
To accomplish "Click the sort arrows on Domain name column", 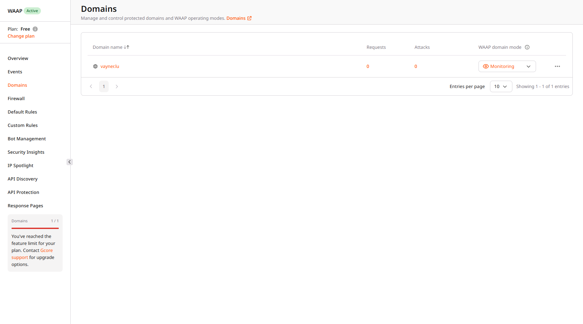I will pyautogui.click(x=127, y=47).
